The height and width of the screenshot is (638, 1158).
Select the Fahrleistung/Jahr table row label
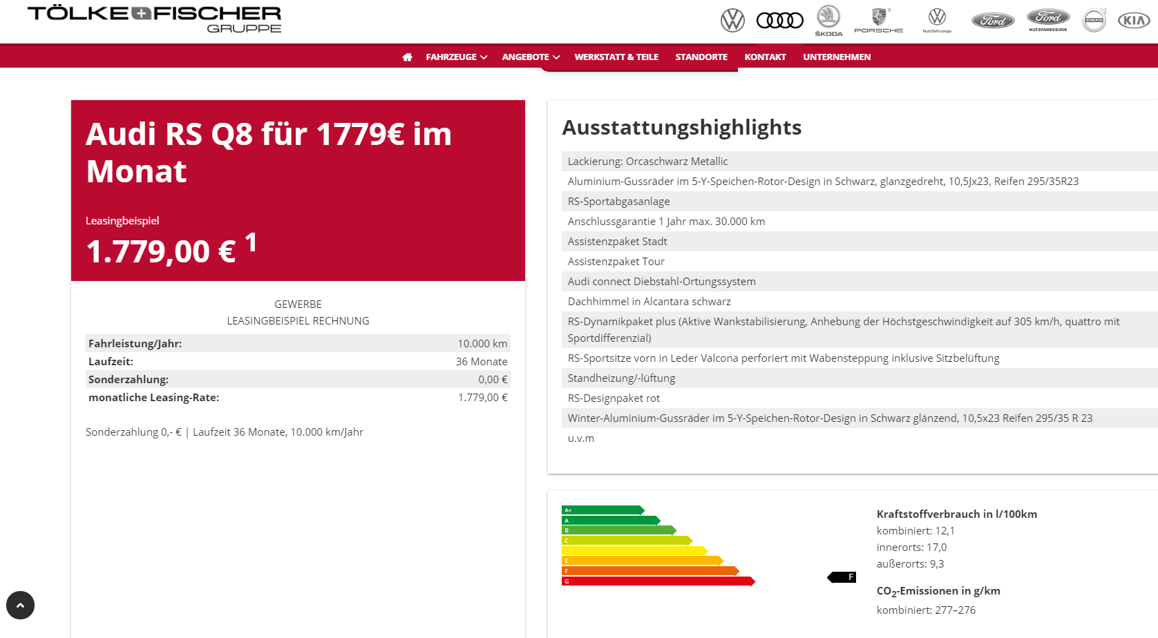135,343
